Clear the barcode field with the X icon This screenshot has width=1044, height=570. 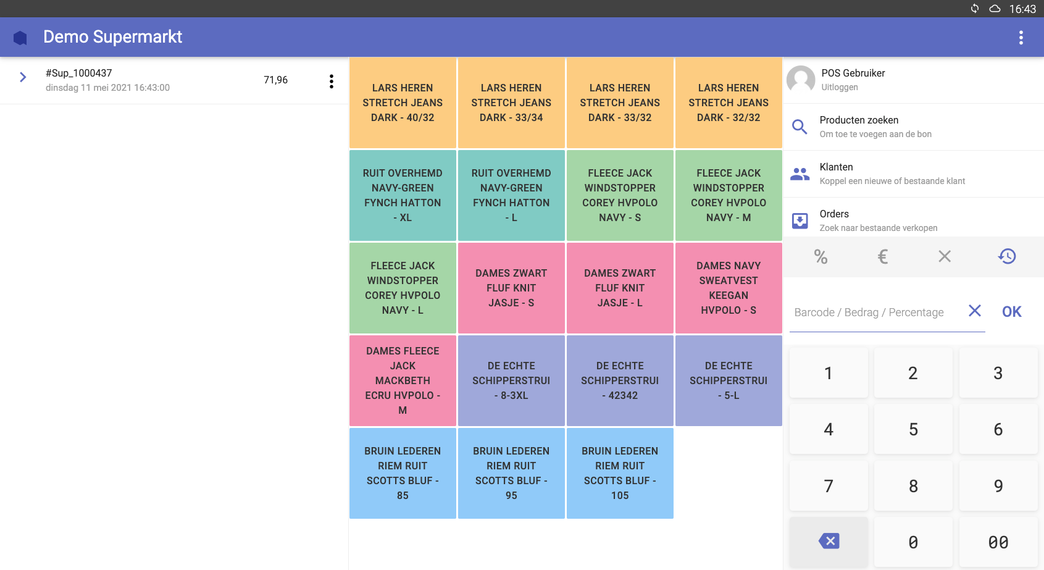pyautogui.click(x=974, y=311)
